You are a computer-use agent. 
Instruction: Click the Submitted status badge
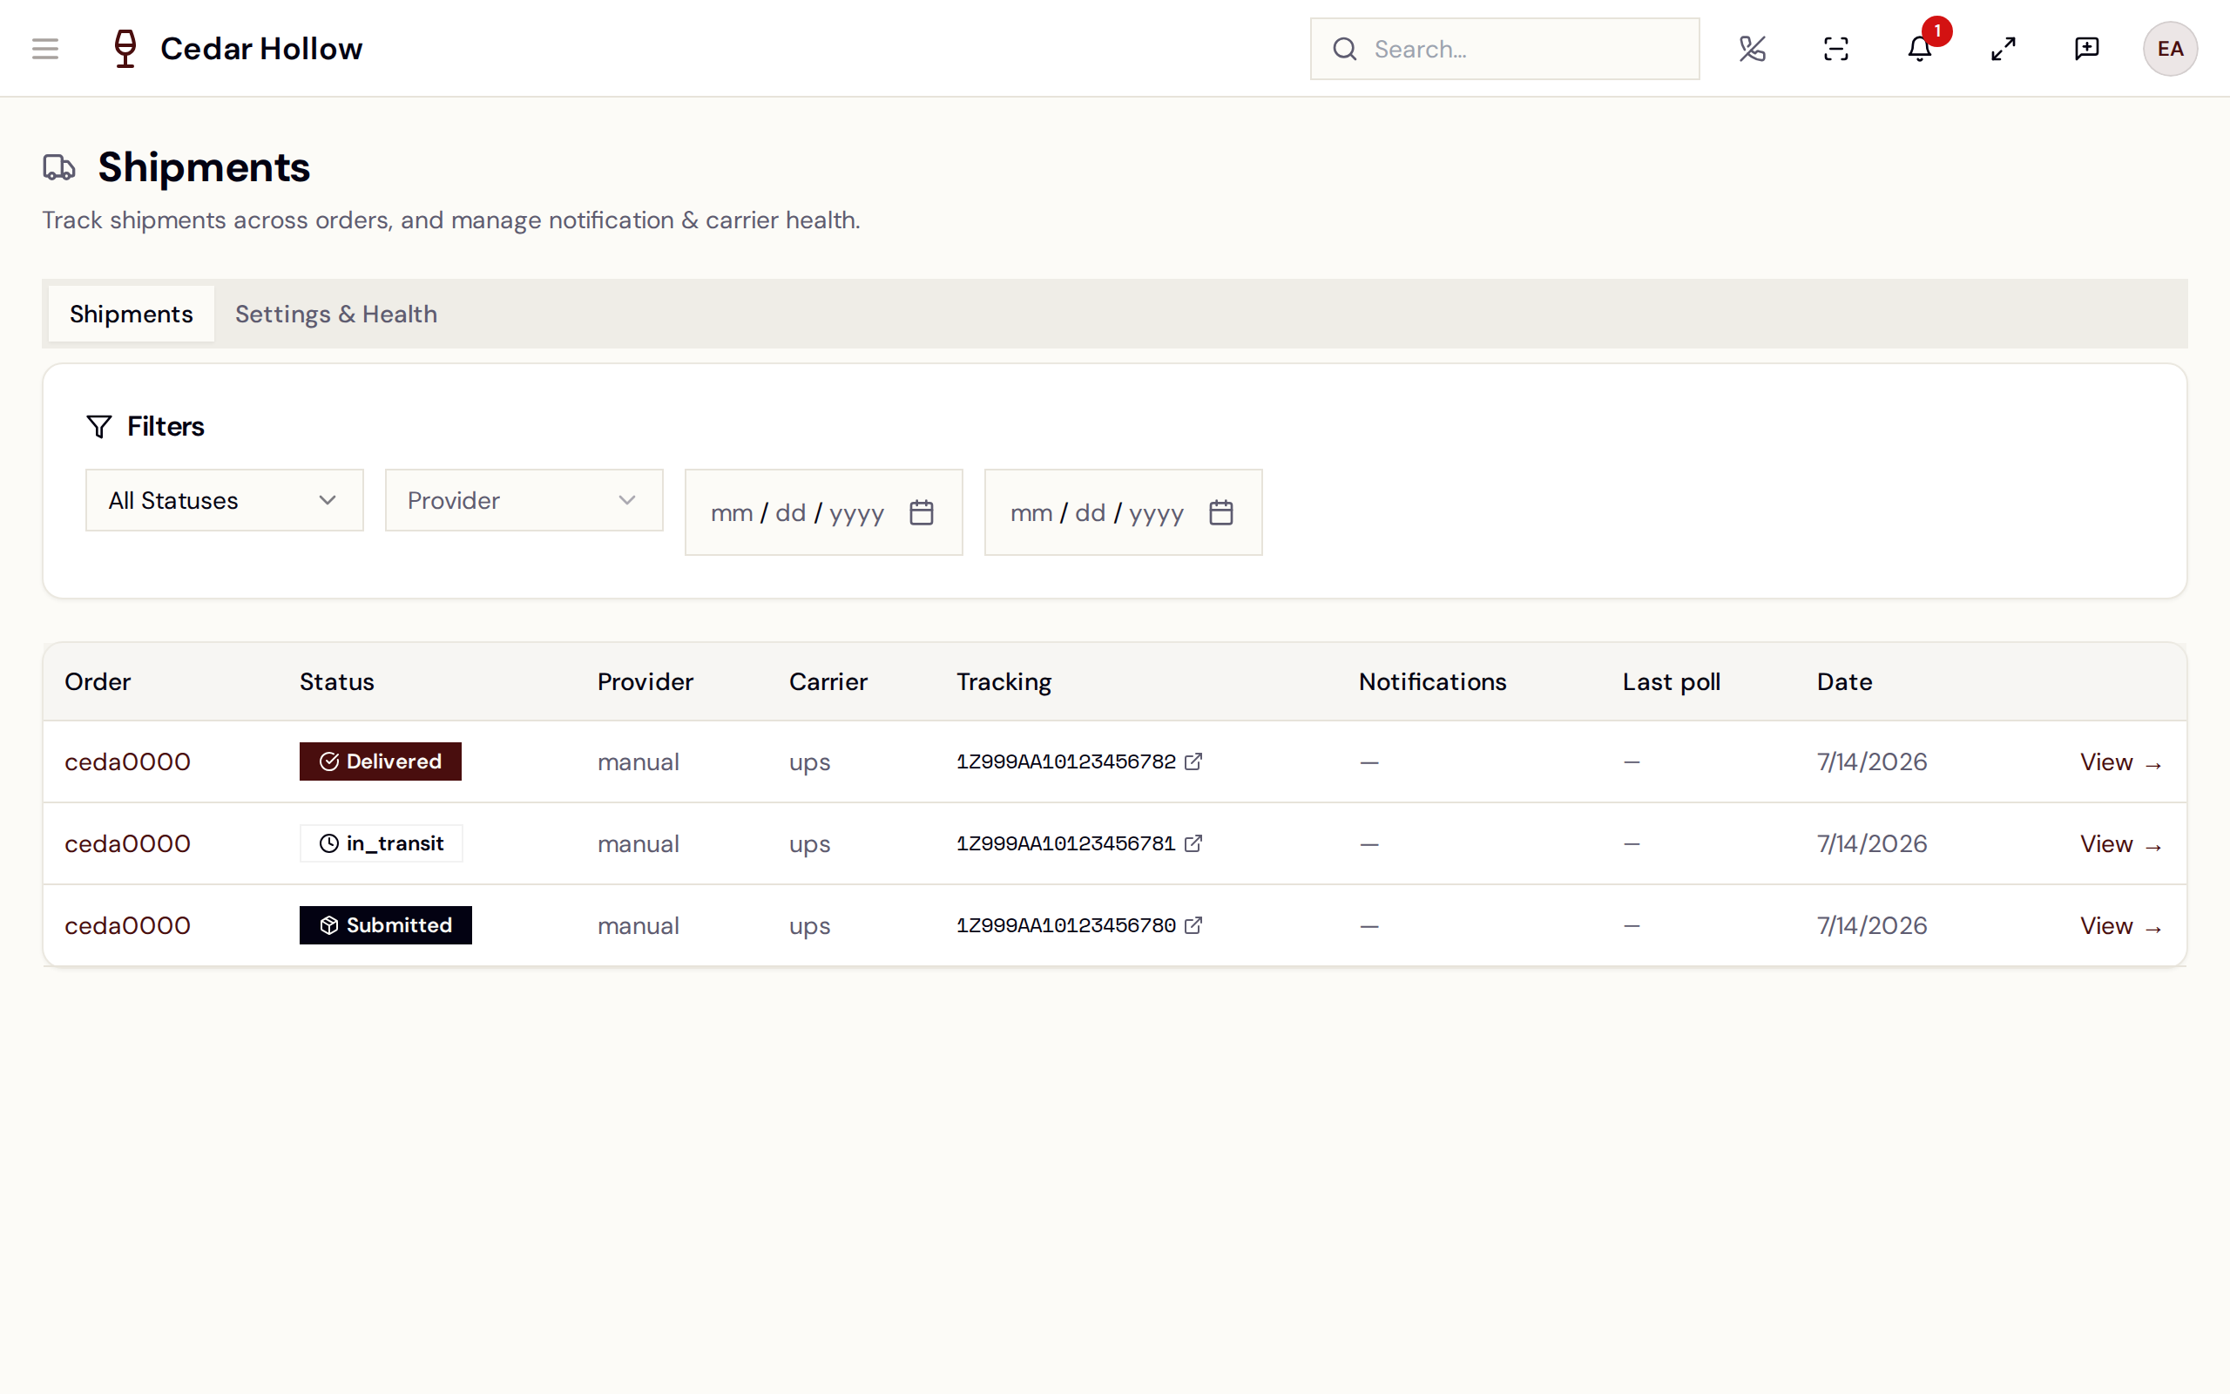[385, 924]
